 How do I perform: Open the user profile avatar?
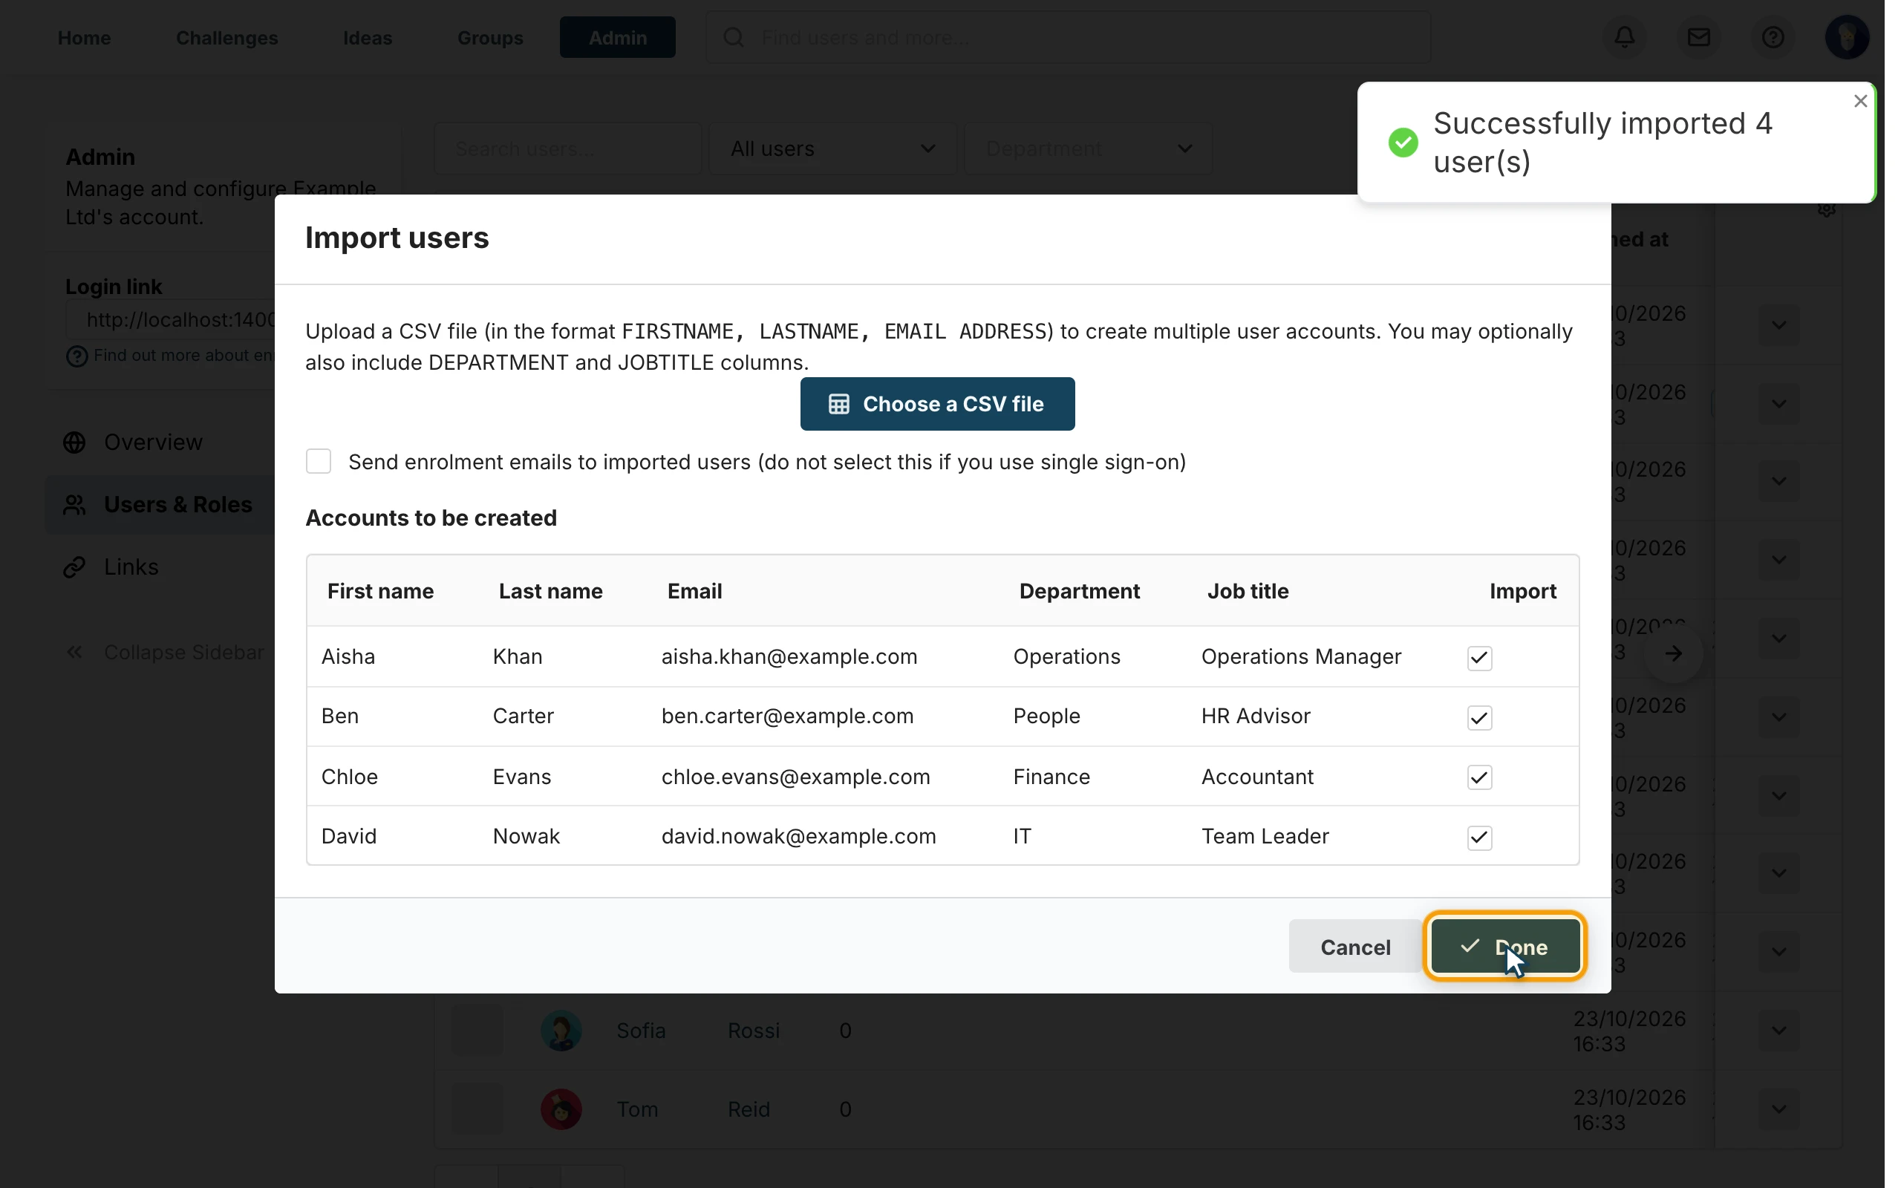(x=1847, y=37)
